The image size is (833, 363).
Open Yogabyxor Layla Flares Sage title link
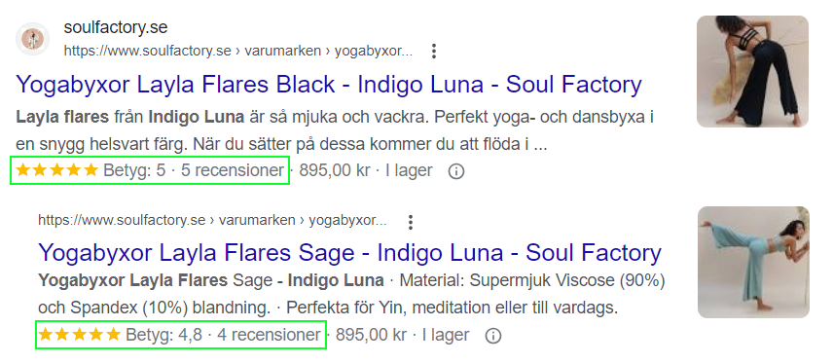[349, 252]
